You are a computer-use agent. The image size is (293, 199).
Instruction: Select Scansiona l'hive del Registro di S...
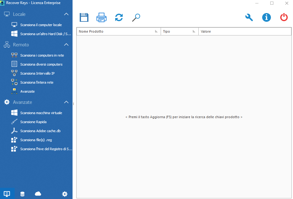(x=46, y=149)
